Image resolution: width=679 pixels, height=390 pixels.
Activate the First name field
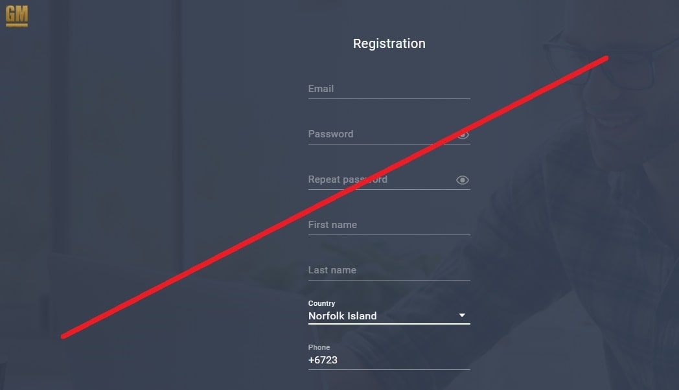coord(389,225)
